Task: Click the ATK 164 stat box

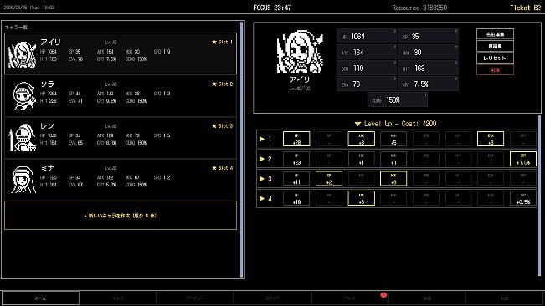Action: pos(367,53)
